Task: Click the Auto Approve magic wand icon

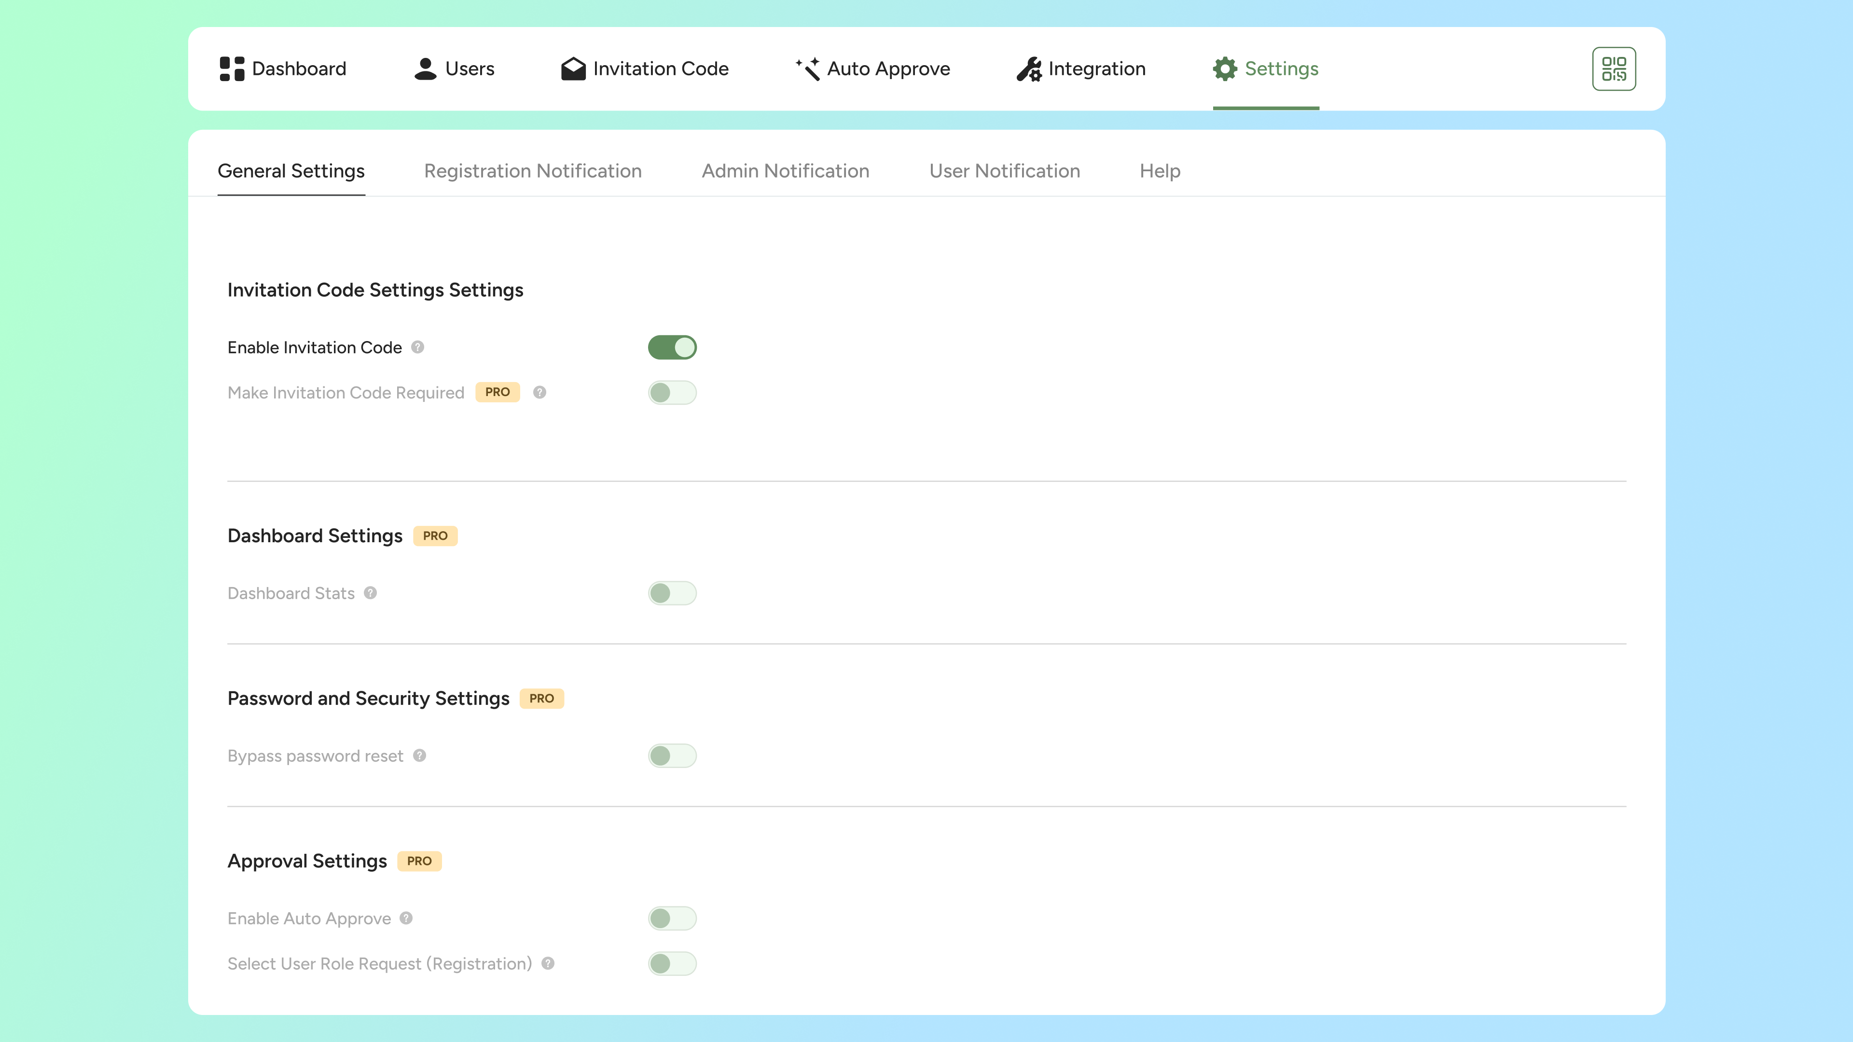Action: [x=808, y=69]
